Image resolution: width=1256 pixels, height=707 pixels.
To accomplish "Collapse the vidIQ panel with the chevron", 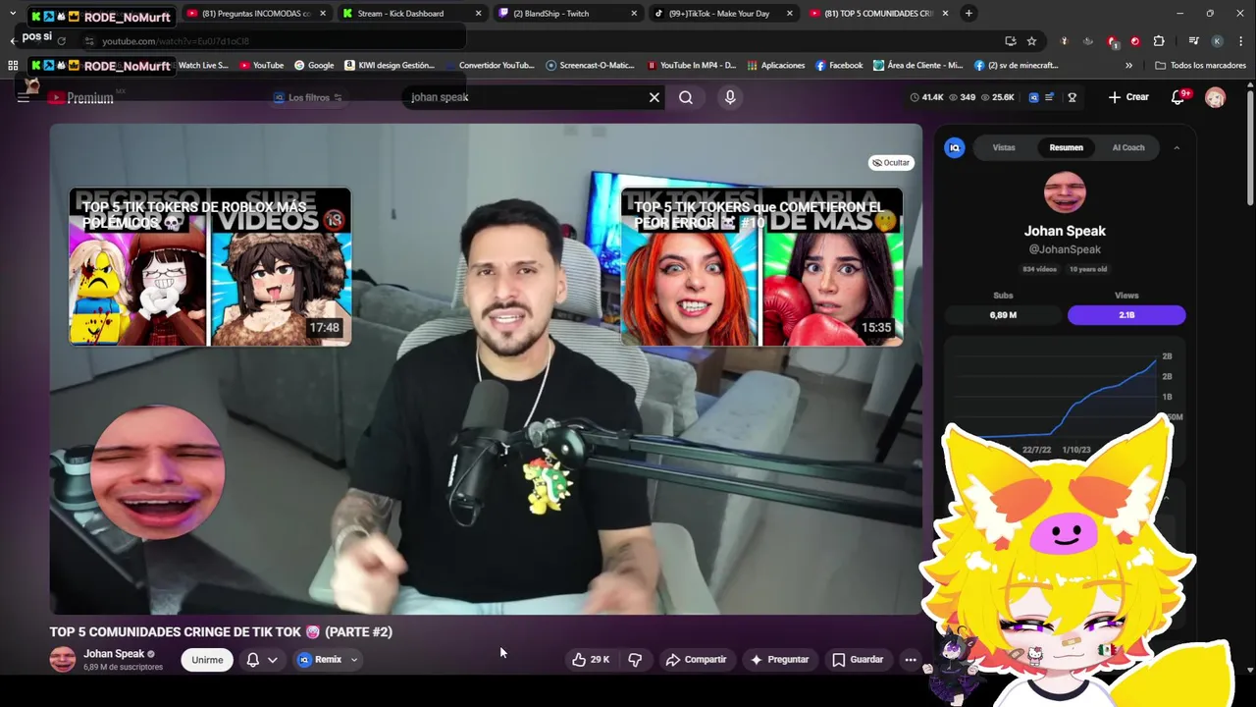I will pos(1177,147).
